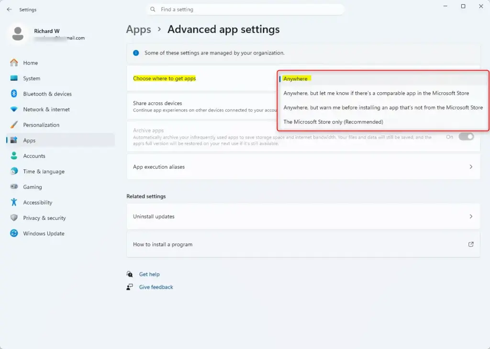Click the Apps sidebar icon
The height and width of the screenshot is (349, 490).
coord(14,140)
